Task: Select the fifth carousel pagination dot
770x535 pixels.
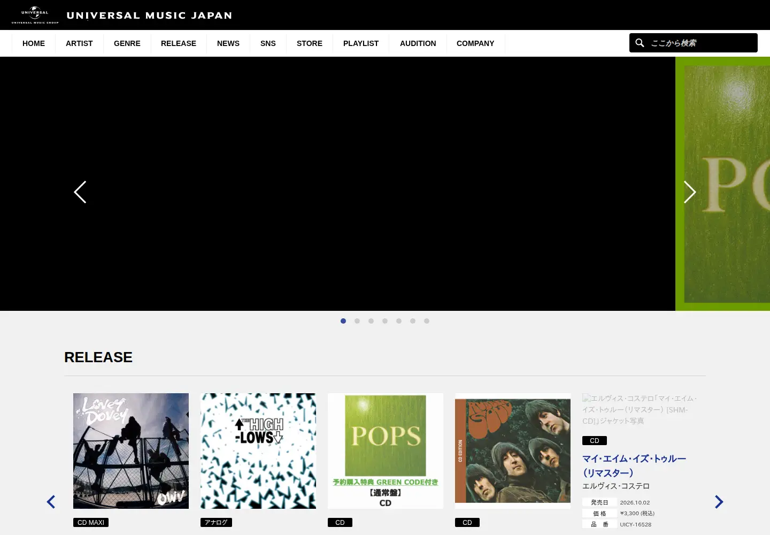Action: coord(399,321)
